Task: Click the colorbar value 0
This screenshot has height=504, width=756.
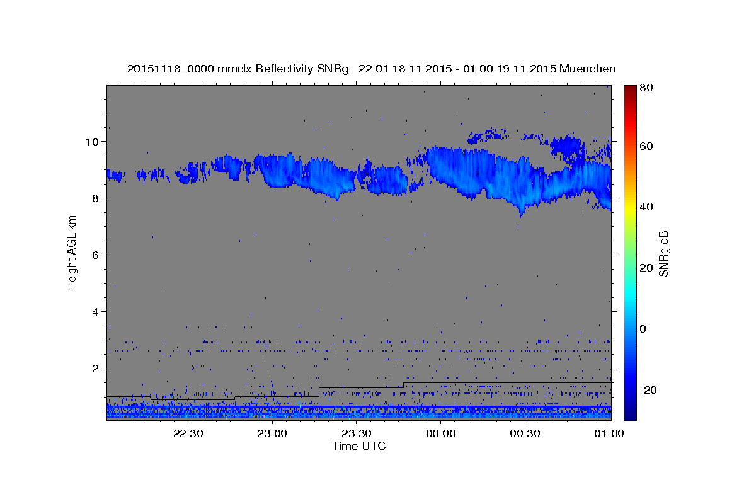Action: pyautogui.click(x=644, y=329)
